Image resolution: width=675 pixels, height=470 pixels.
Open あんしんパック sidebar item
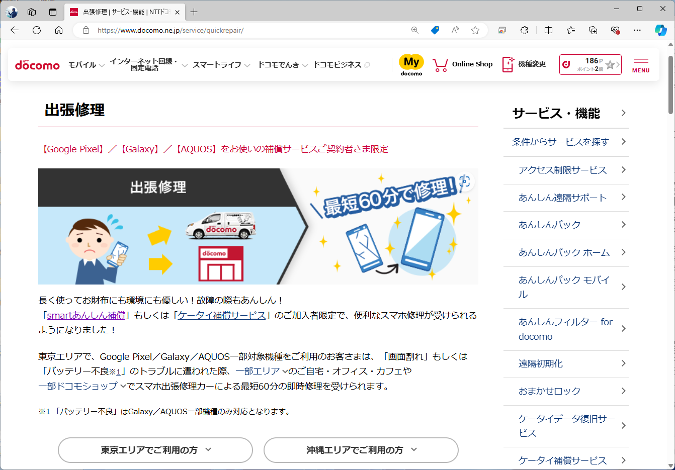[x=566, y=225]
